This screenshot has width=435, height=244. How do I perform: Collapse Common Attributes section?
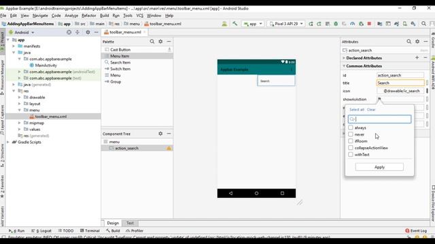pyautogui.click(x=344, y=66)
